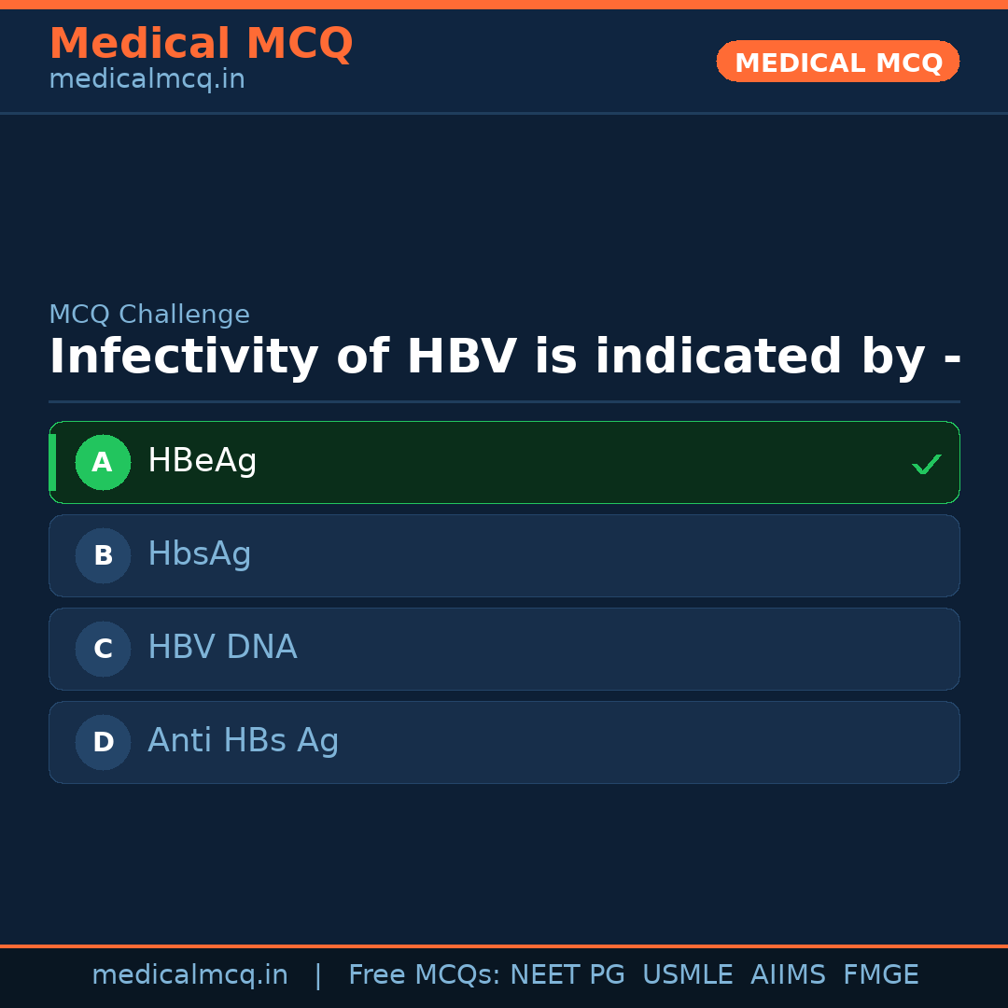Open medicalmcq.in link in the footer
This screenshot has width=1008, height=1008.
(189, 975)
